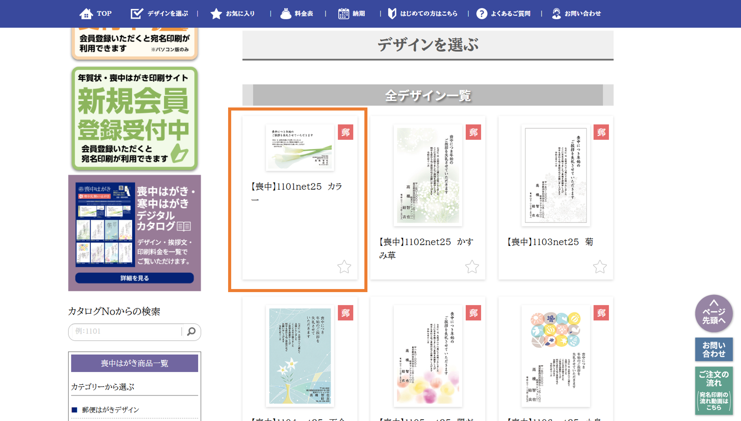
Task: Open the ご注文の流れ side button
Action: 714,391
